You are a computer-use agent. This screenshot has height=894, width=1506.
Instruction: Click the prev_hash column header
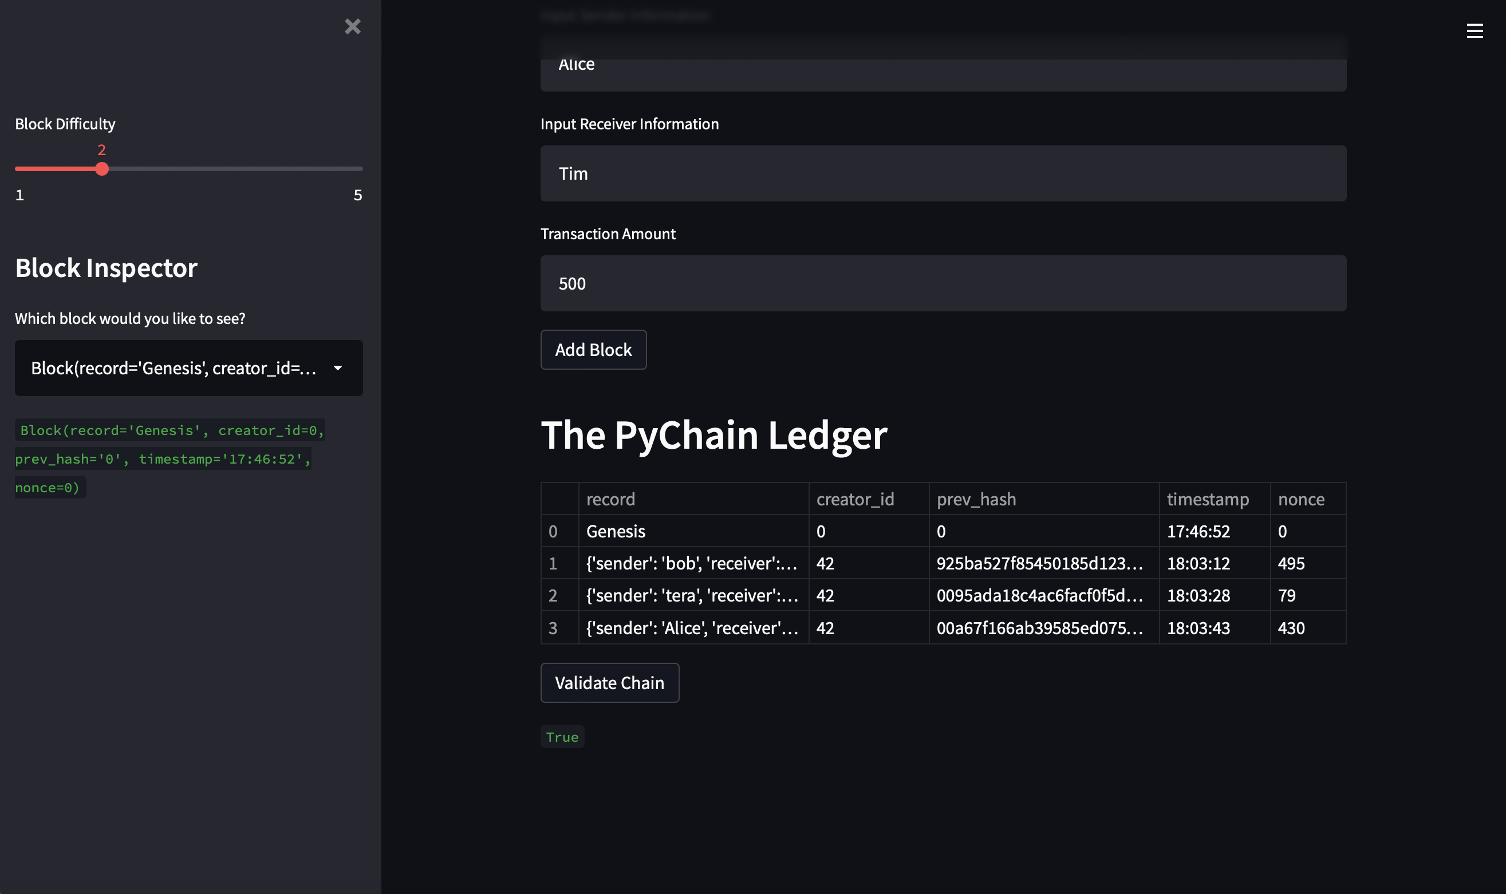pyautogui.click(x=976, y=499)
